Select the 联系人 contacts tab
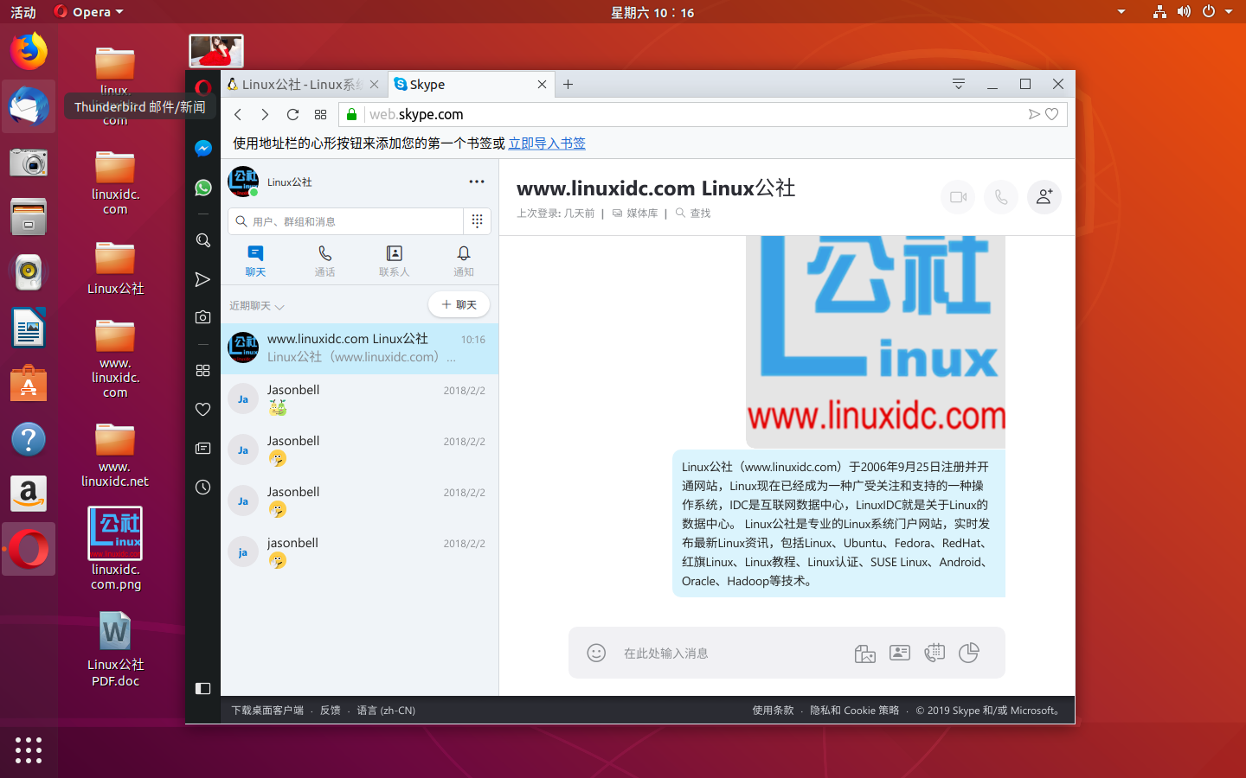 pyautogui.click(x=394, y=260)
